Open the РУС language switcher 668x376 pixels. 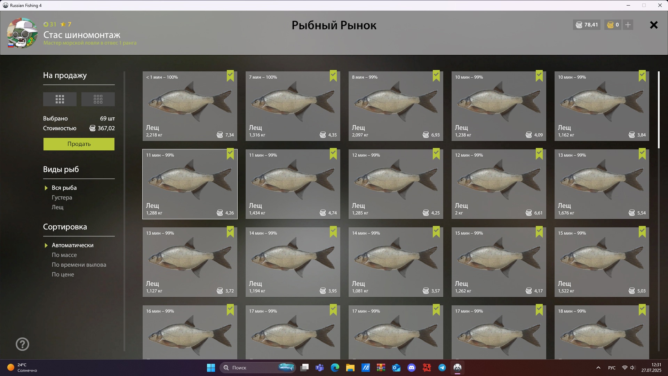coord(612,368)
